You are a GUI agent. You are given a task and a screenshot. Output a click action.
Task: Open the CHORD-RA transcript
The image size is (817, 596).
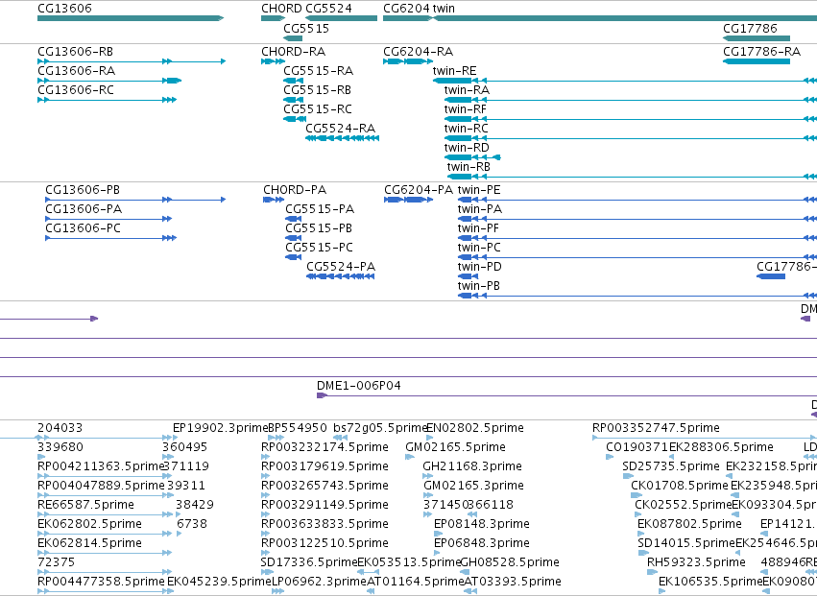pos(294,52)
